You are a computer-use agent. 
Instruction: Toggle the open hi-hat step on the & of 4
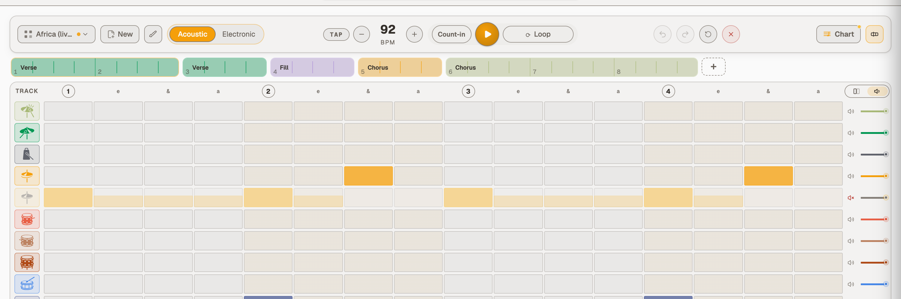pos(769,176)
